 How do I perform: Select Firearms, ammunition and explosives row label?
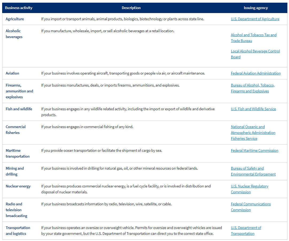19,91
